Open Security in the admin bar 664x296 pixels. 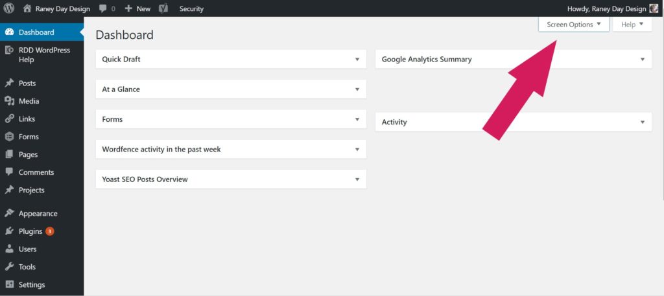[191, 8]
